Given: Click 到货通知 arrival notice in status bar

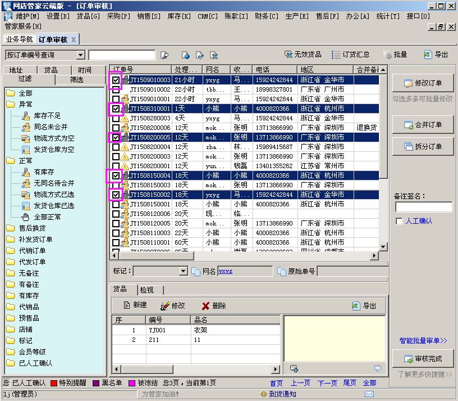Looking at the screenshot, I should (278, 394).
